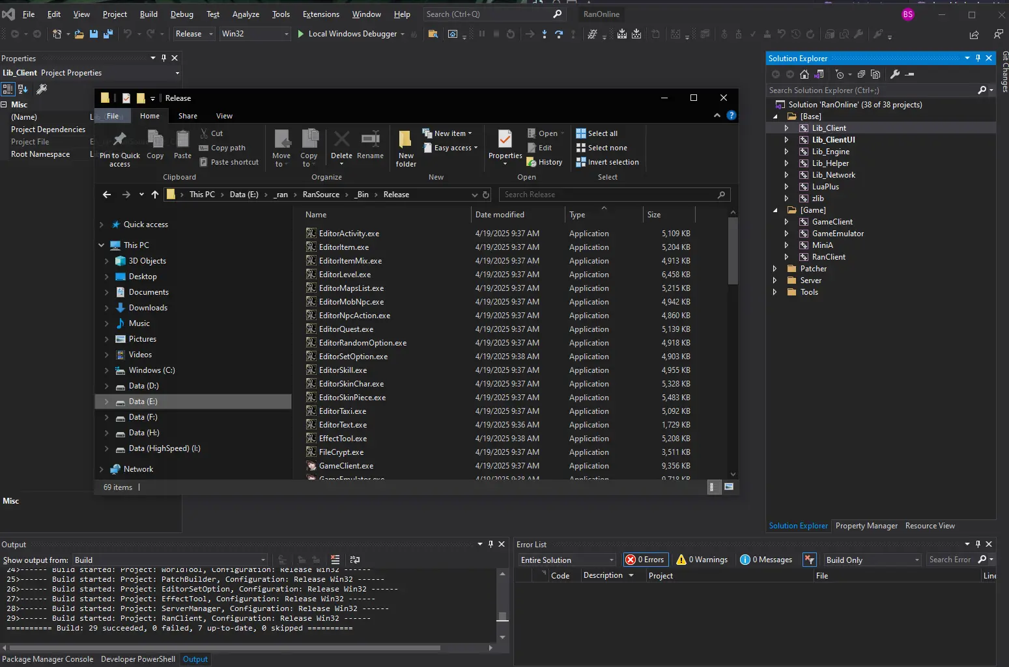Click the Copy icon in the File Explorer ribbon

pyautogui.click(x=155, y=144)
